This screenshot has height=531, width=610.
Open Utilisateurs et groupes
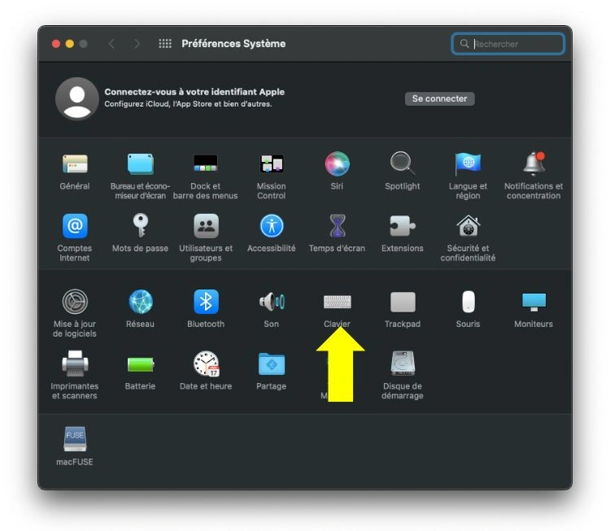[x=206, y=225]
